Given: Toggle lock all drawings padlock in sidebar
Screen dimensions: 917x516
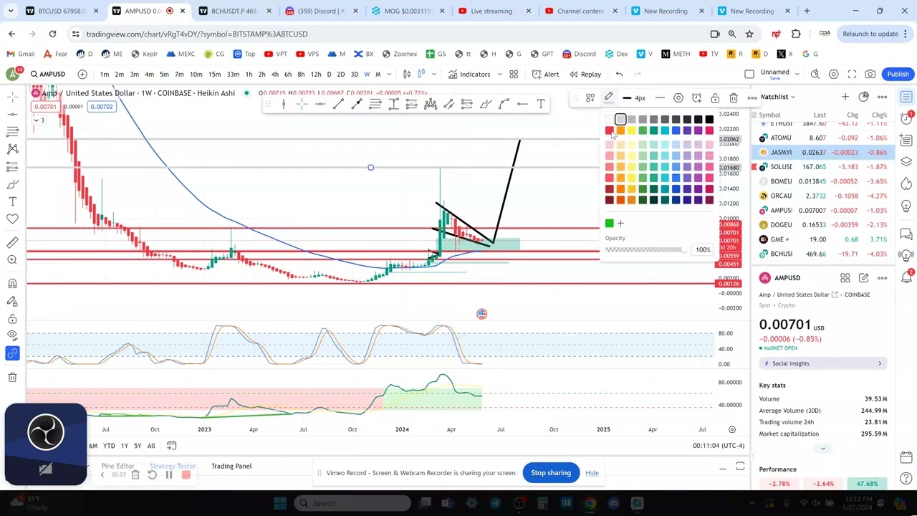Looking at the screenshot, I should pyautogui.click(x=12, y=319).
